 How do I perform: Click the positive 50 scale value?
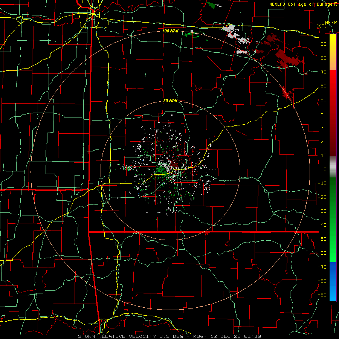pos(324,100)
